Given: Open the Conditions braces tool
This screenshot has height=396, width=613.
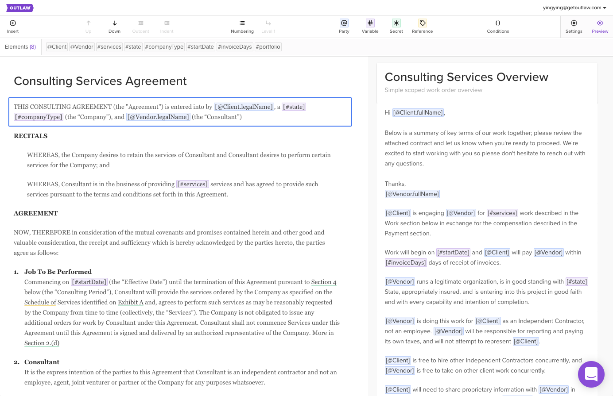Looking at the screenshot, I should pos(498,23).
